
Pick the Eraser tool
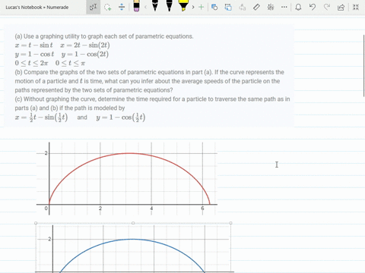[136, 6]
